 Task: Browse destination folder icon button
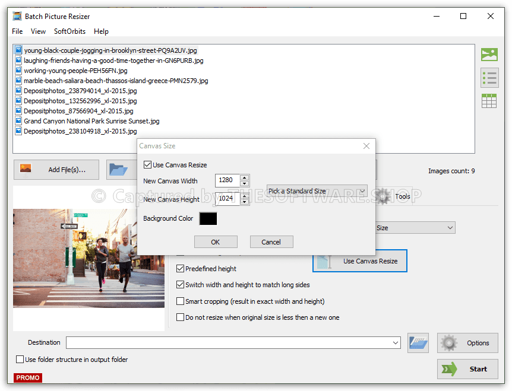point(418,343)
